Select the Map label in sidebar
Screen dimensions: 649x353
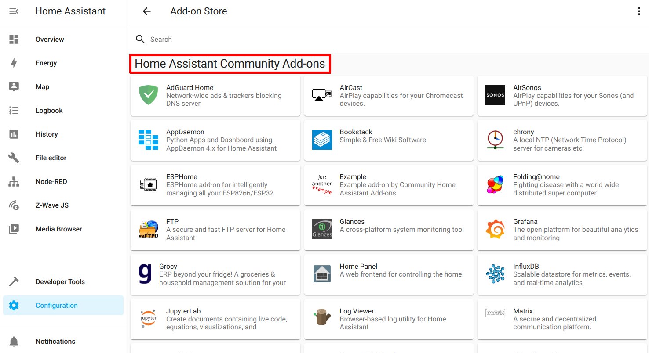point(42,87)
